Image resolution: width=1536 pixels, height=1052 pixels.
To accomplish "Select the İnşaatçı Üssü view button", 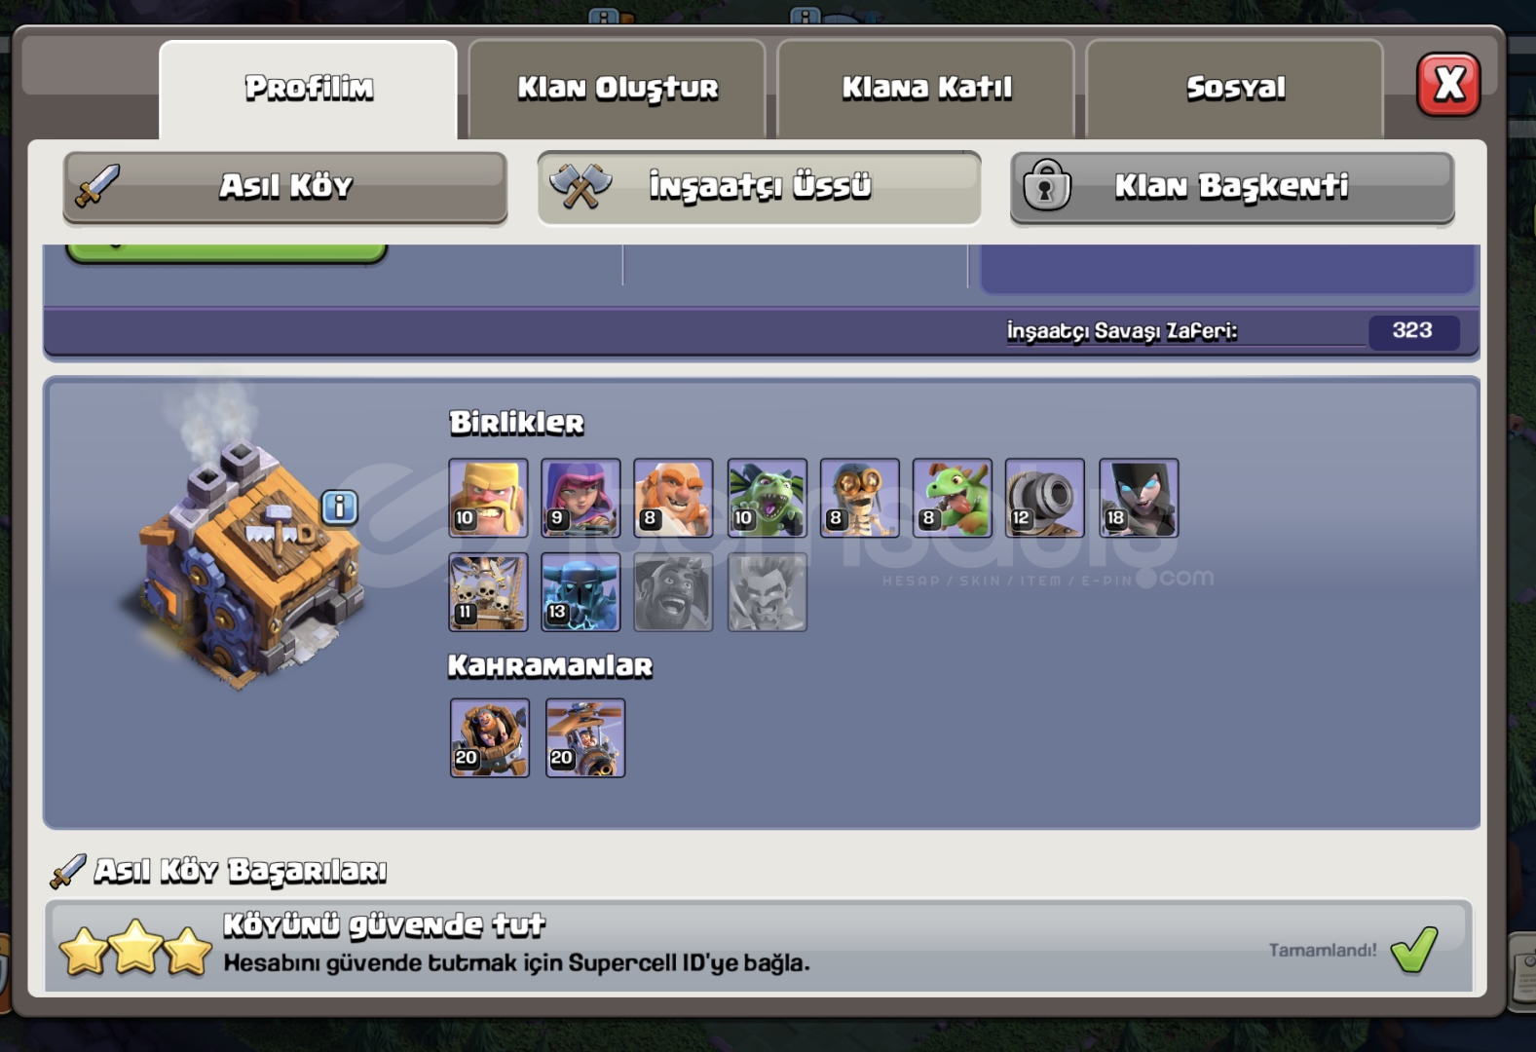I will [759, 187].
